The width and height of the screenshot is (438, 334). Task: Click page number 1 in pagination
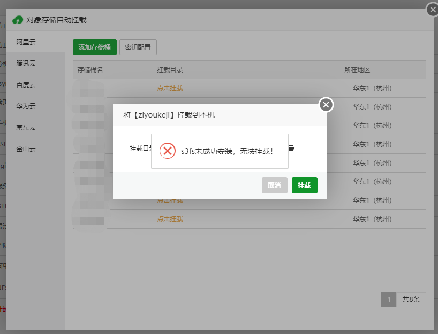click(x=389, y=300)
